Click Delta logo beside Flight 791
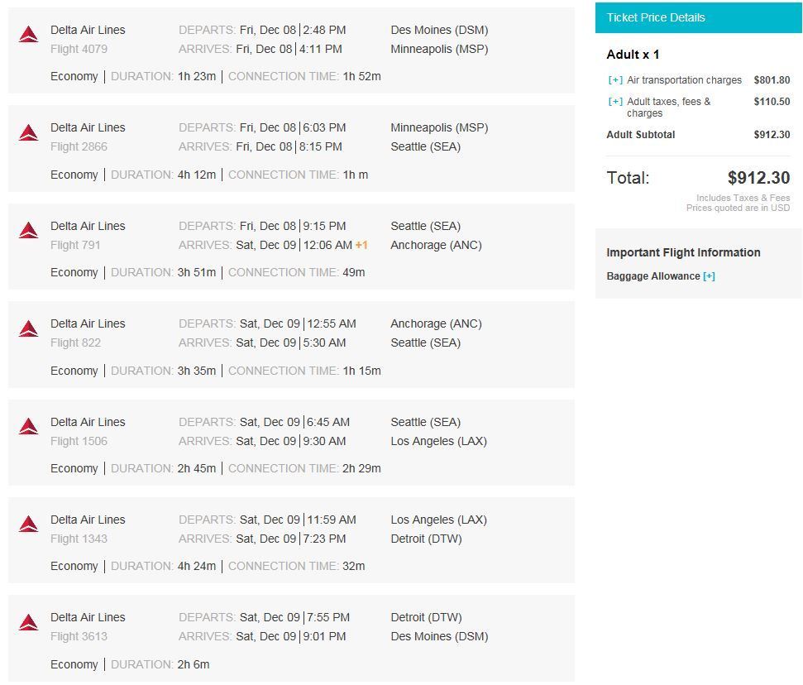 pyautogui.click(x=29, y=230)
